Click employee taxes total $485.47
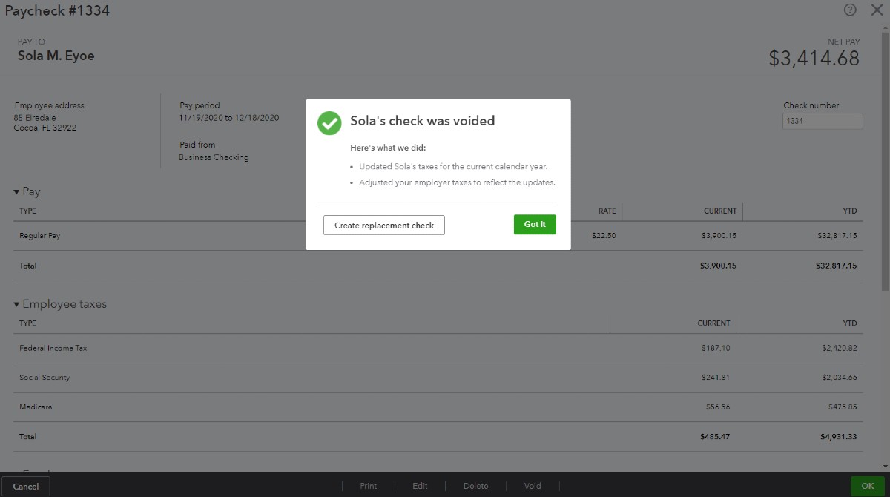Screen dimensions: 890x497 coord(715,437)
